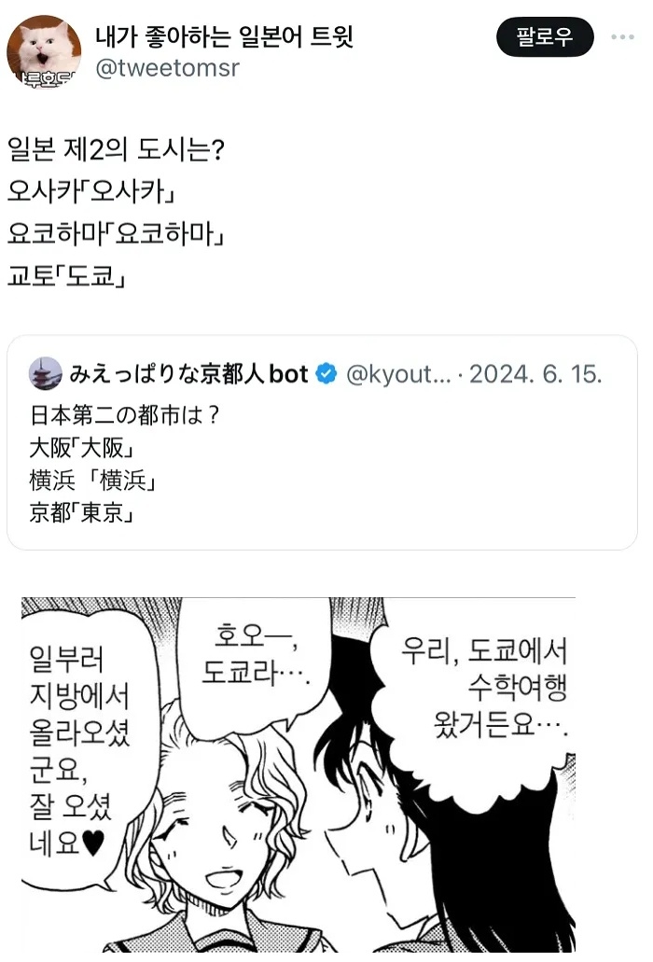Click the pagoda avatar in quoted tweet
653x962 pixels.
pyautogui.click(x=46, y=373)
